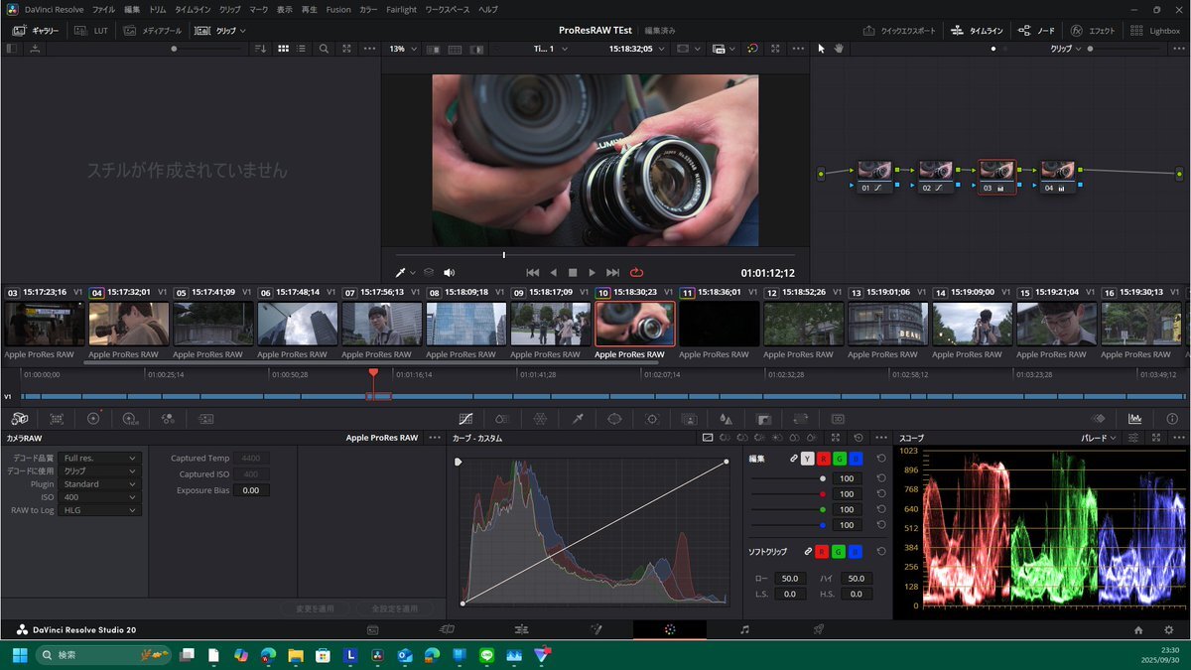Click the クイックエクスポート button

[x=899, y=31]
